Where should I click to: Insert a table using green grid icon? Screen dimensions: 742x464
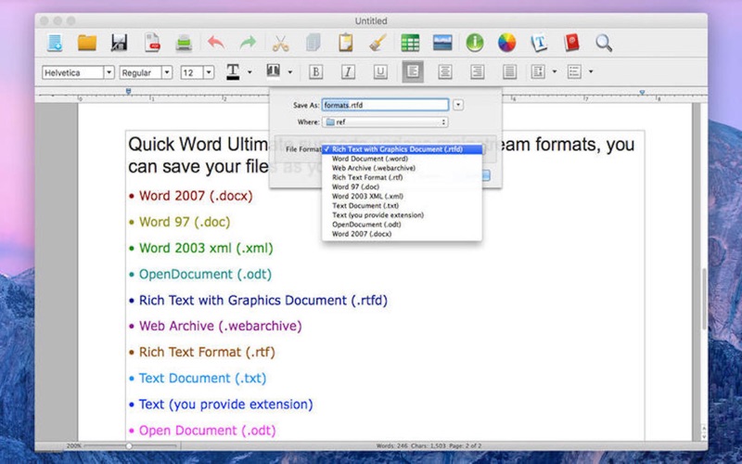click(410, 43)
